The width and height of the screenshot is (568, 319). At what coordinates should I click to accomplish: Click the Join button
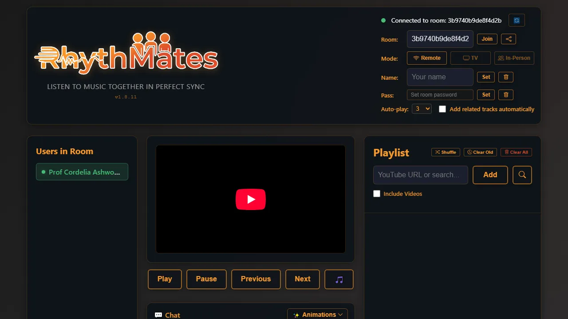pos(487,39)
